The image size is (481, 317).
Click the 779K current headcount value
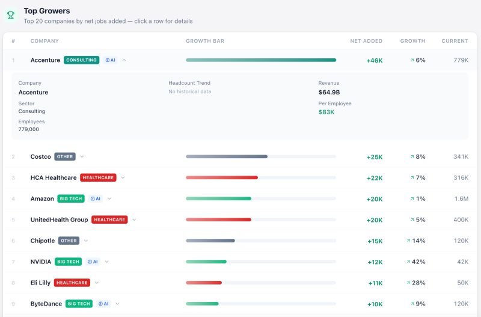click(x=461, y=60)
